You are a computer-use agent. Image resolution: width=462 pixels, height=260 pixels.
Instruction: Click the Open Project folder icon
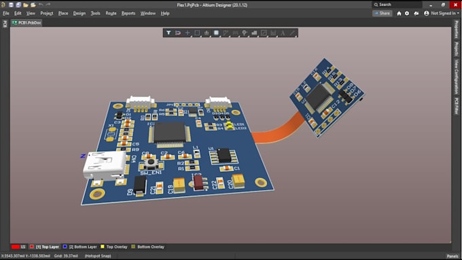click(x=33, y=5)
